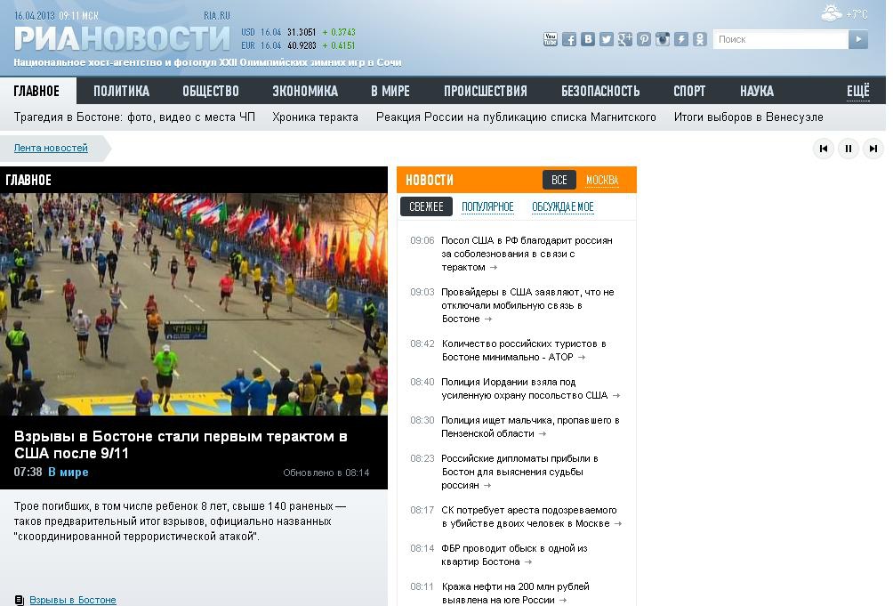This screenshot has height=606, width=893.
Task: Open the Спорт section
Action: pyautogui.click(x=689, y=91)
